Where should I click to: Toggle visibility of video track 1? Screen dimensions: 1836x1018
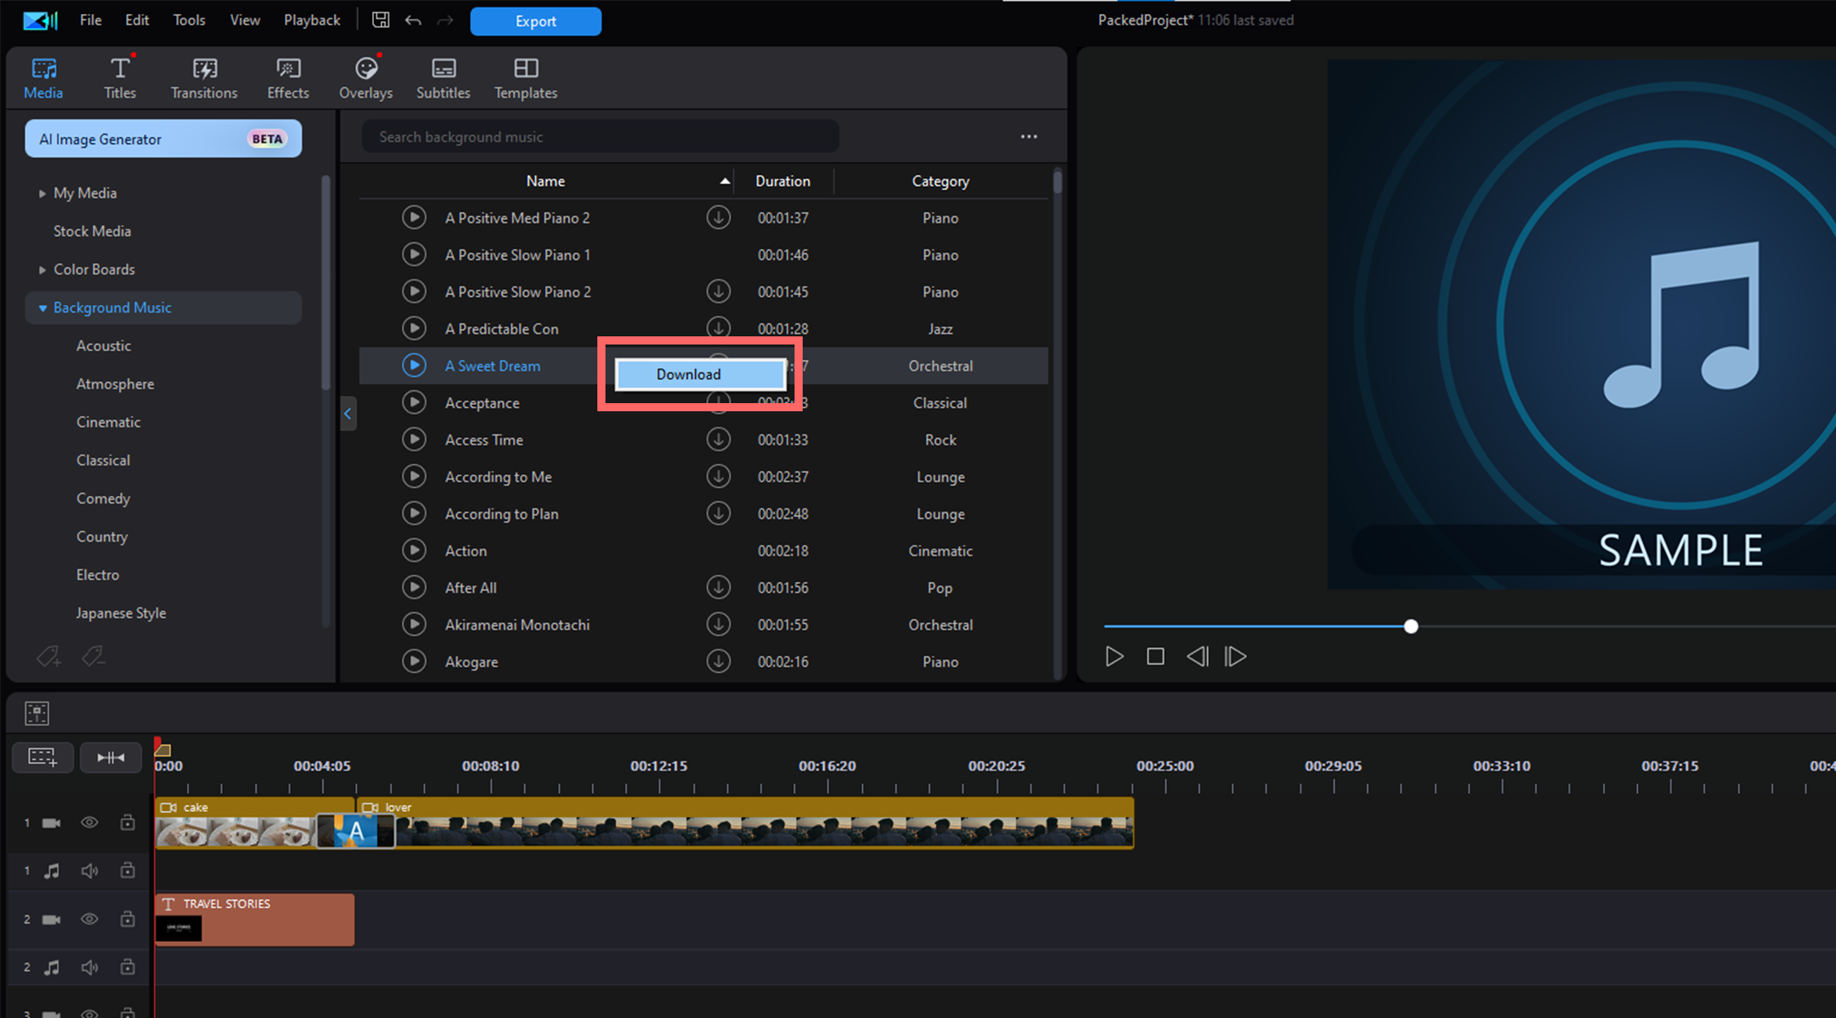(90, 823)
